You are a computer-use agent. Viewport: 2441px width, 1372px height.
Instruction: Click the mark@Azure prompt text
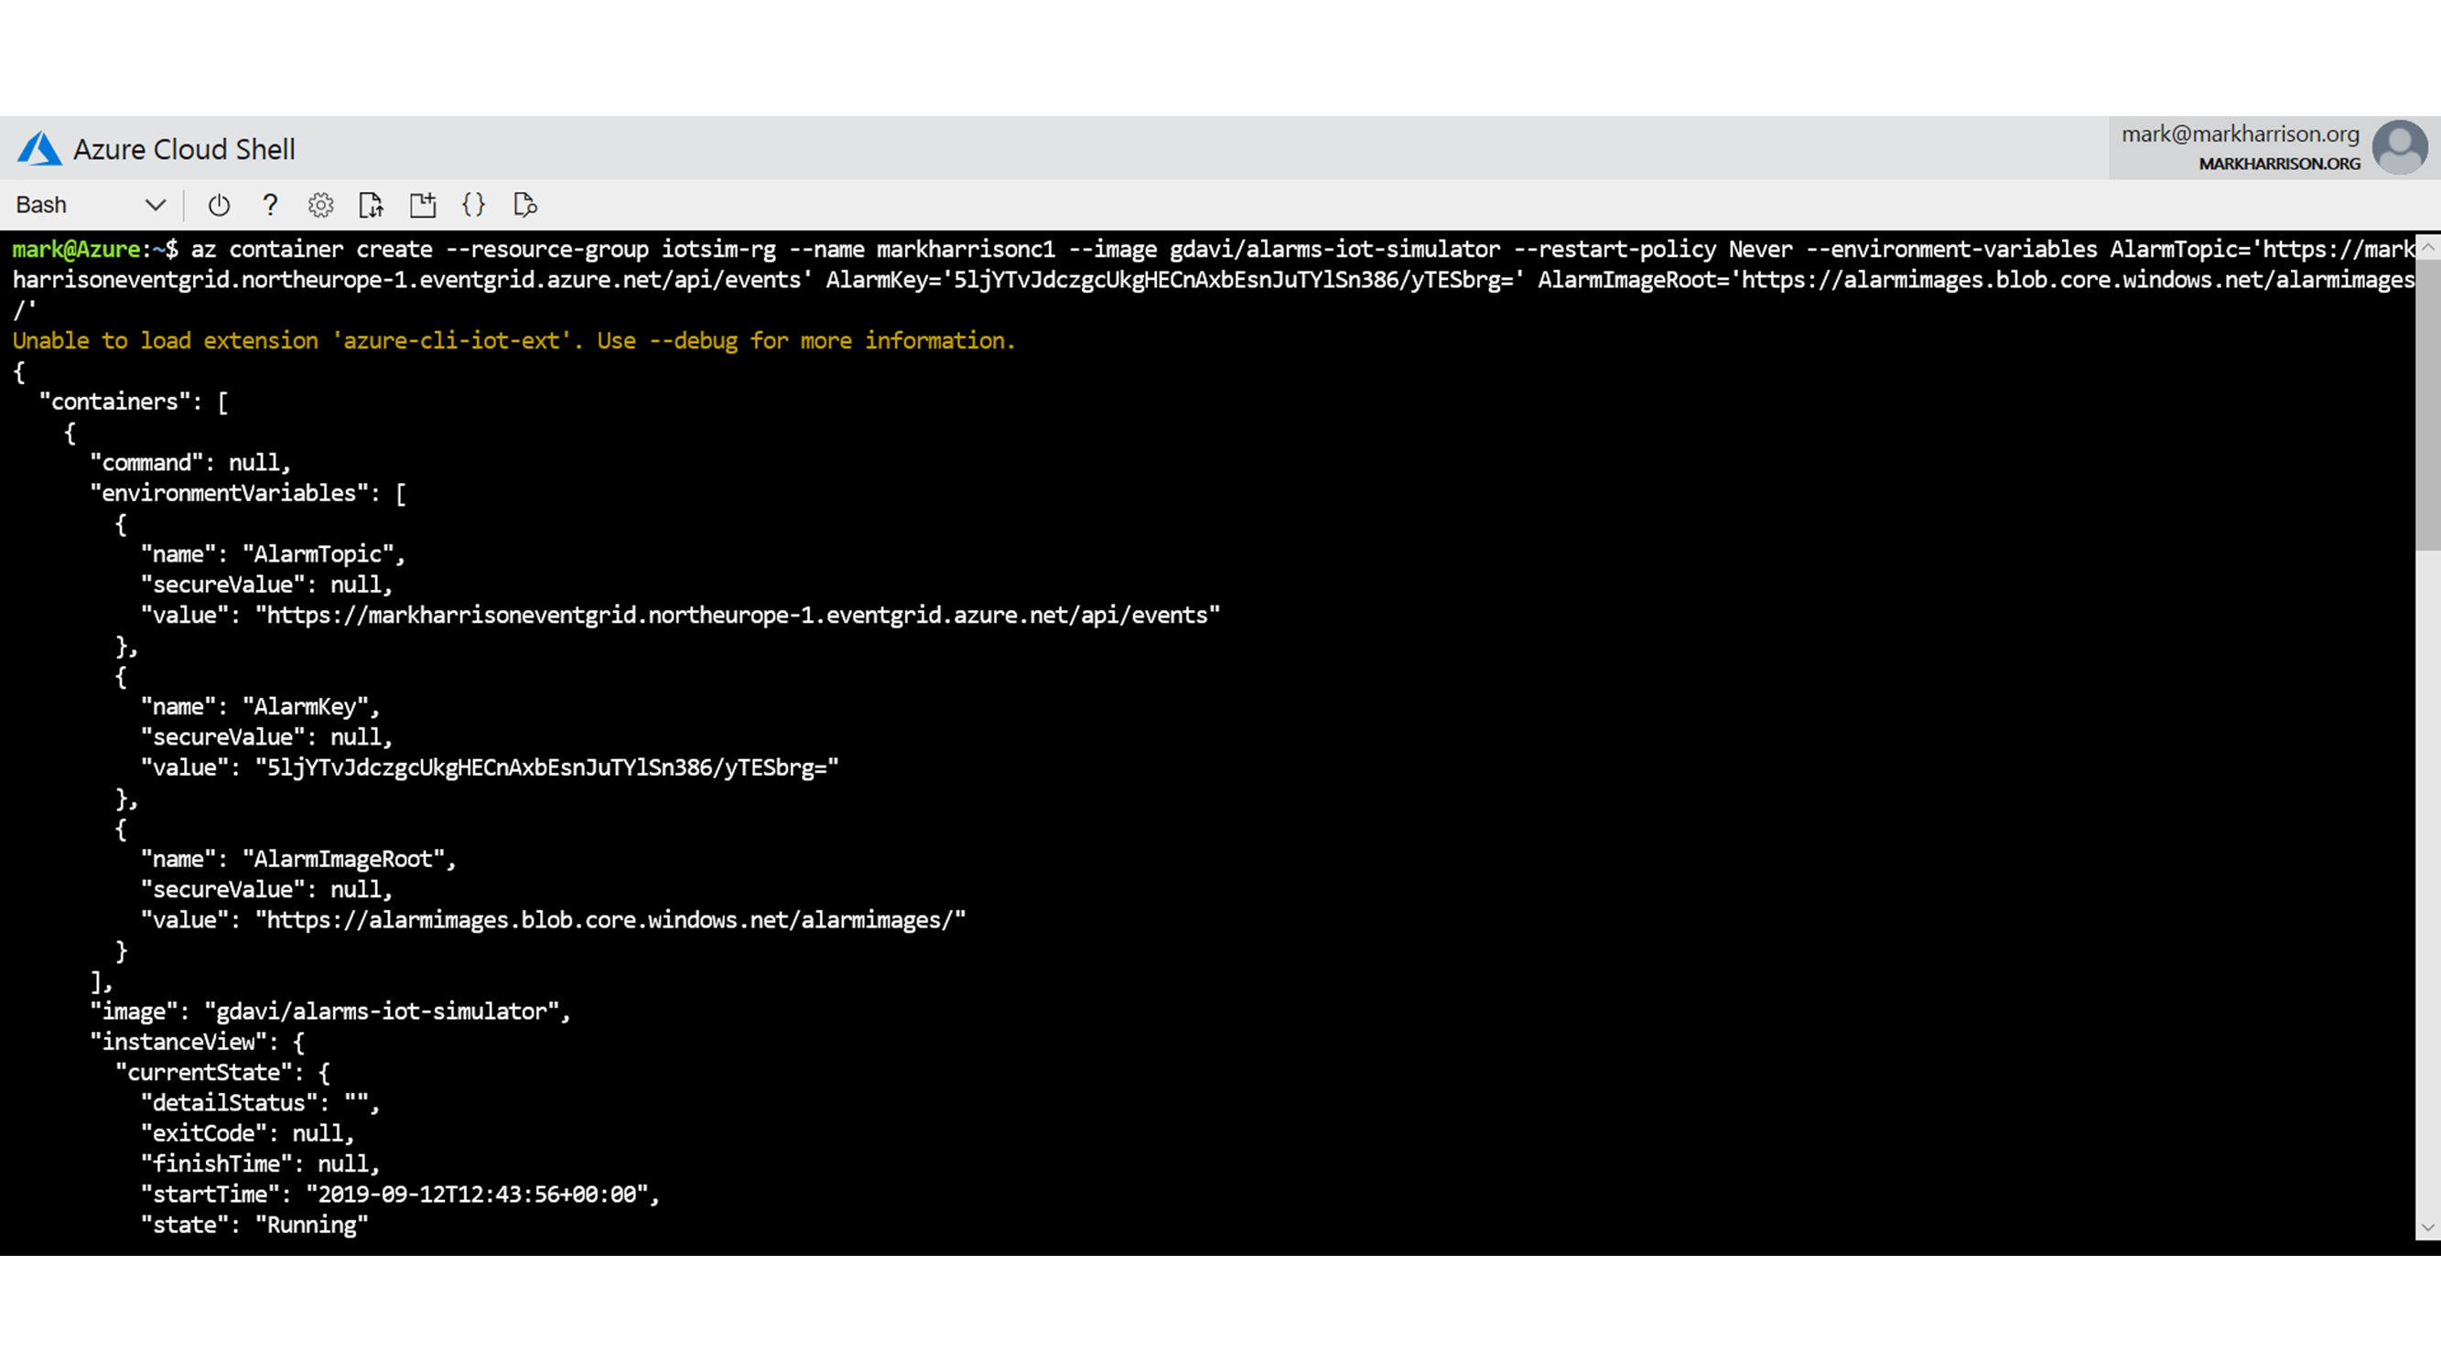point(76,250)
